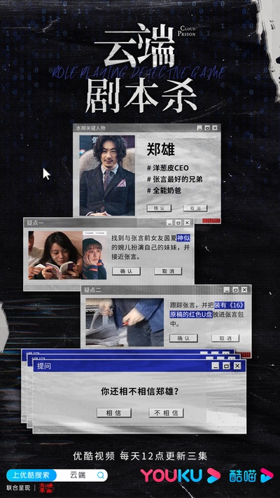Click the red progress bar in 郑雄 window
Image resolution: width=280 pixels, height=498 pixels.
[x=211, y=221]
